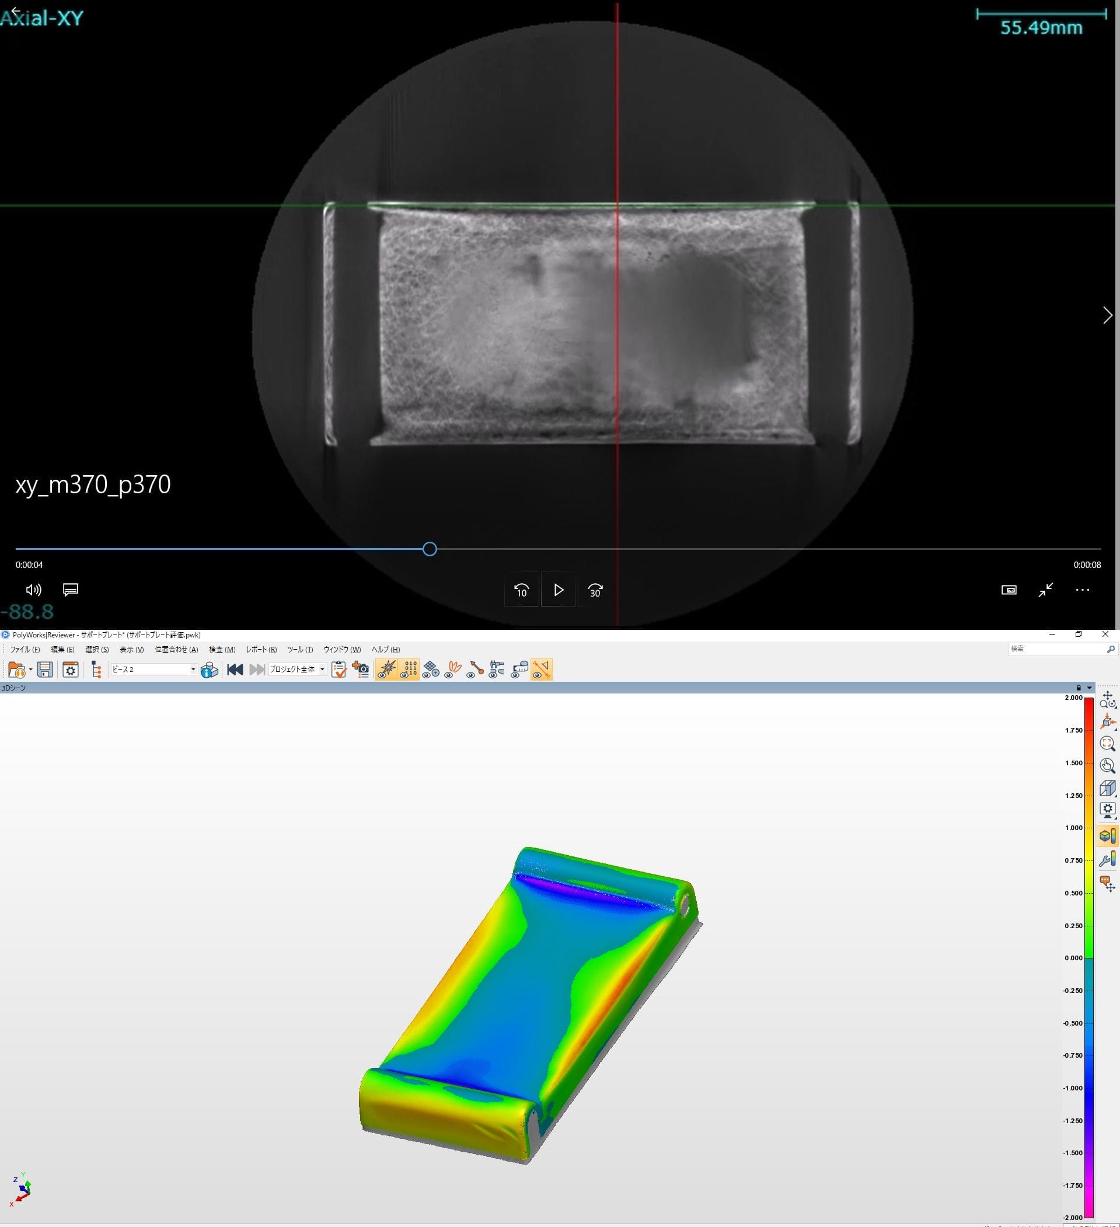Click the save project floppy disk icon

(45, 670)
